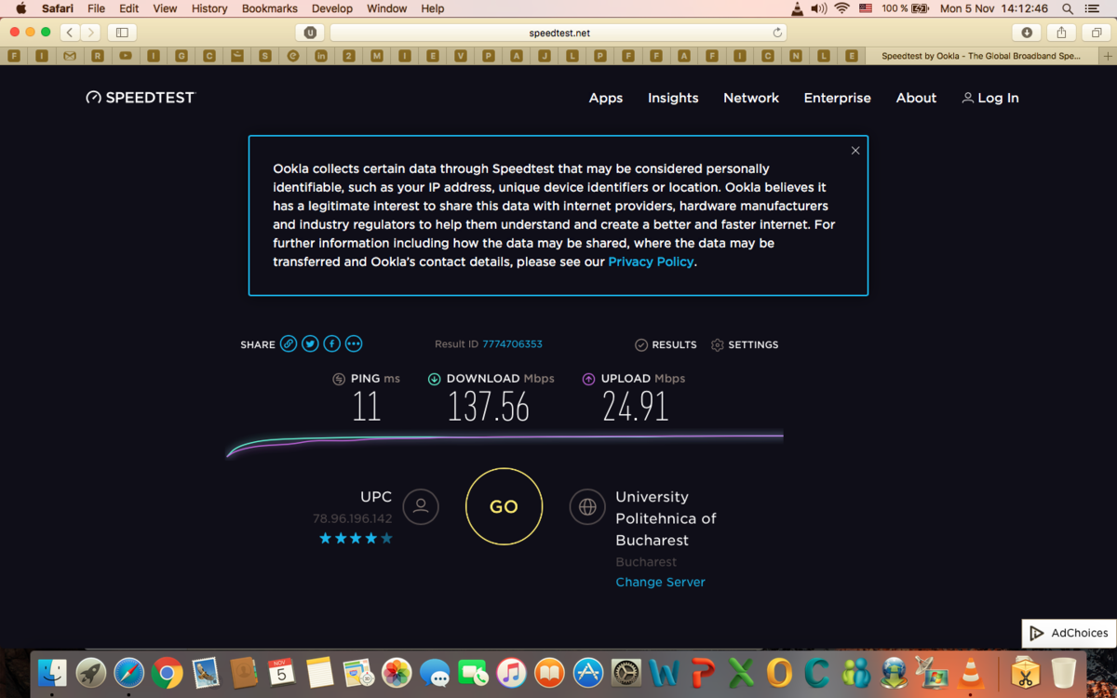Click University Politehnica of Bucharest server name

click(x=666, y=518)
